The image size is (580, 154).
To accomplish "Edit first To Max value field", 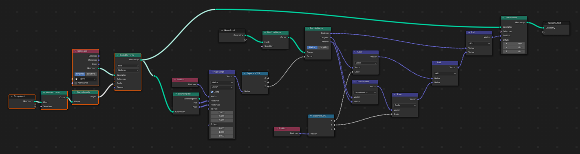I will tap(222, 128).
